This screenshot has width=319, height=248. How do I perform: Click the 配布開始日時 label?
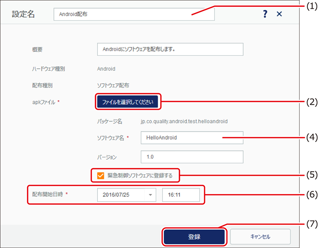point(48,194)
